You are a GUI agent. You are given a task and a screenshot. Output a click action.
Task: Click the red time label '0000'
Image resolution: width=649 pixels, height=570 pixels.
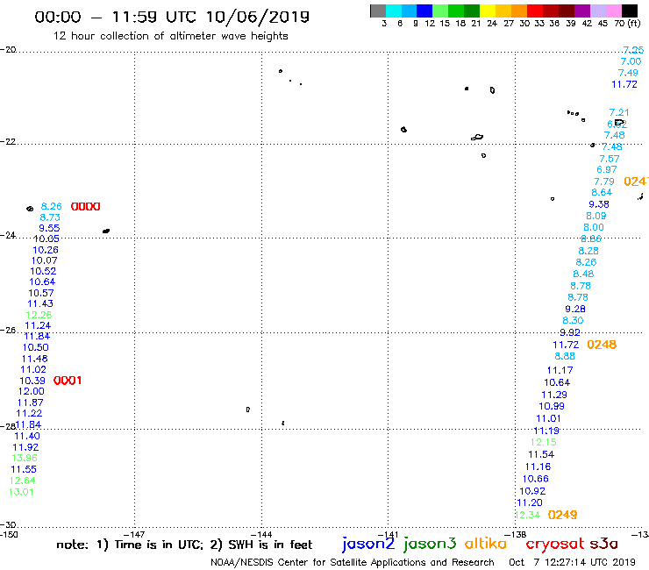86,207
